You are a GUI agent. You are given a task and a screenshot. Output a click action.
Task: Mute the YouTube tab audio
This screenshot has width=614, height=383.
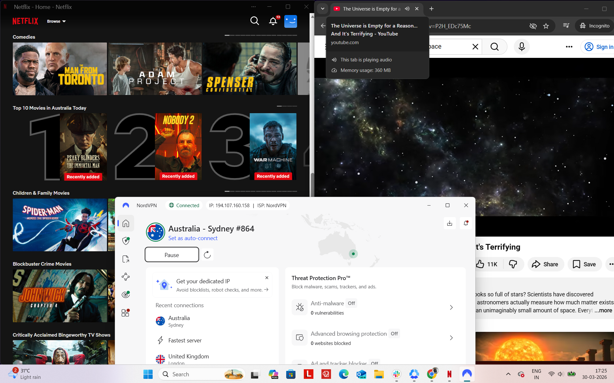407,9
